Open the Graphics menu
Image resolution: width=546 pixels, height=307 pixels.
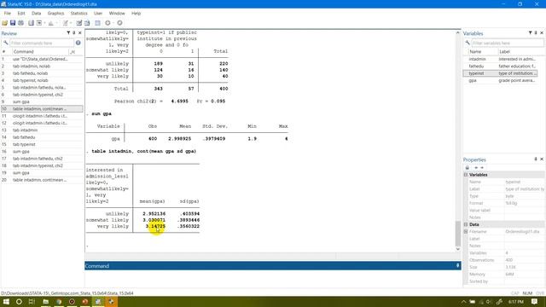tap(55, 14)
